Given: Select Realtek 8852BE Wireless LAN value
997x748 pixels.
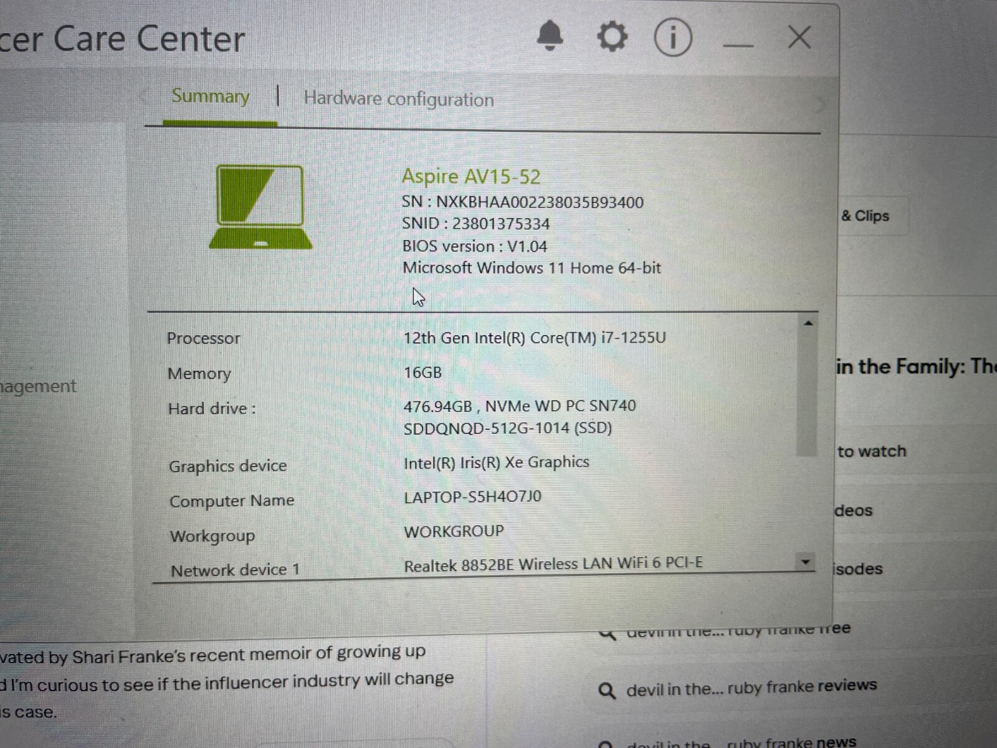Looking at the screenshot, I should coord(553,565).
